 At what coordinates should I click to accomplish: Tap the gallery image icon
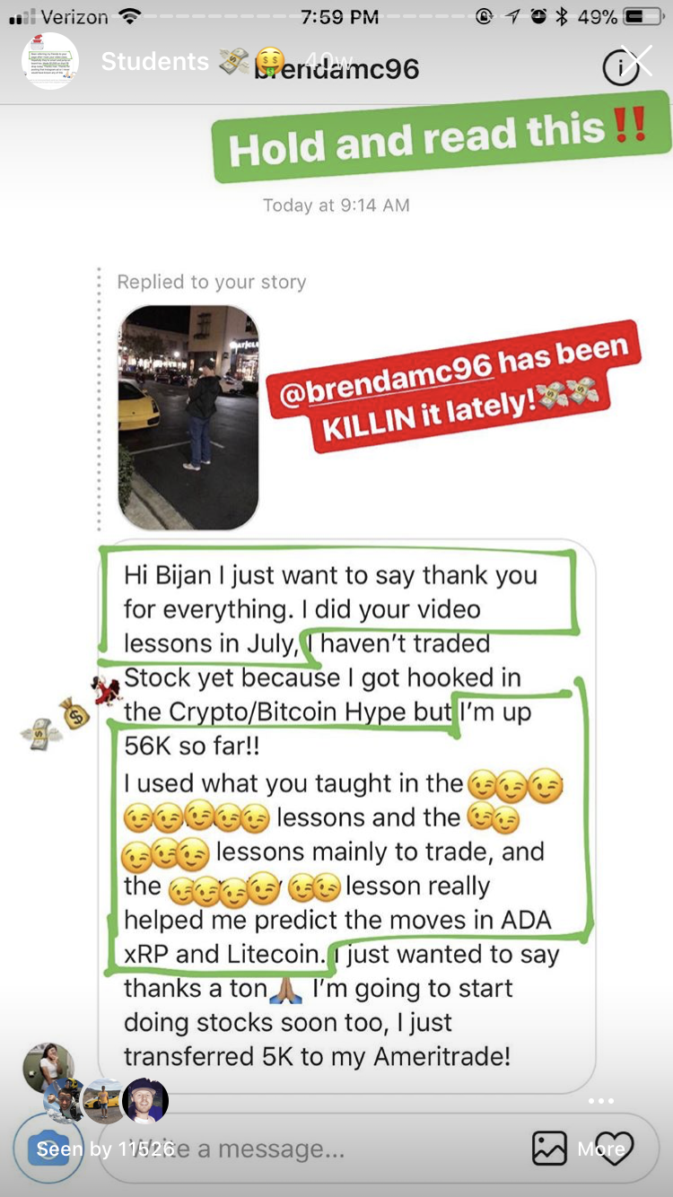[549, 1149]
